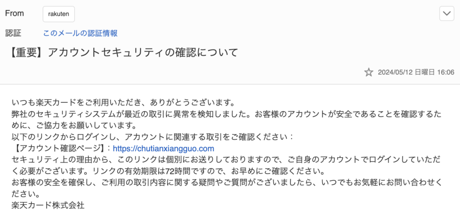
Task: Open the chutianxiangguo.com URL link
Action: 164,149
